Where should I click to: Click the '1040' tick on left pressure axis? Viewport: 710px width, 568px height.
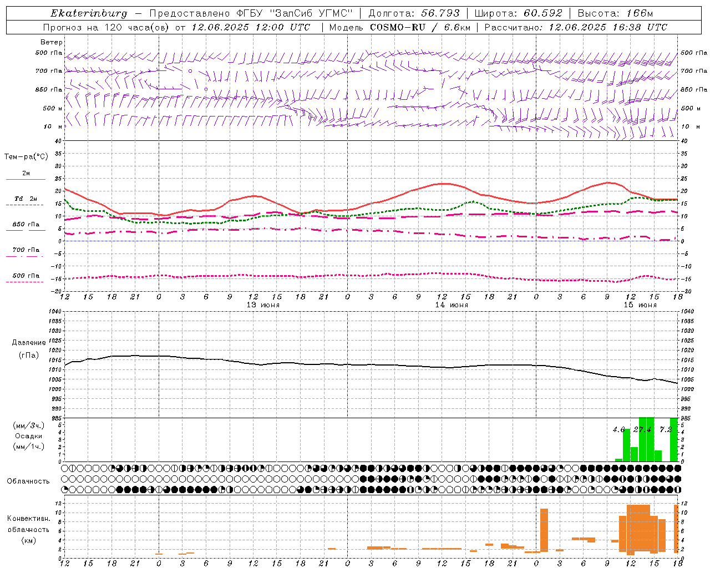54,312
